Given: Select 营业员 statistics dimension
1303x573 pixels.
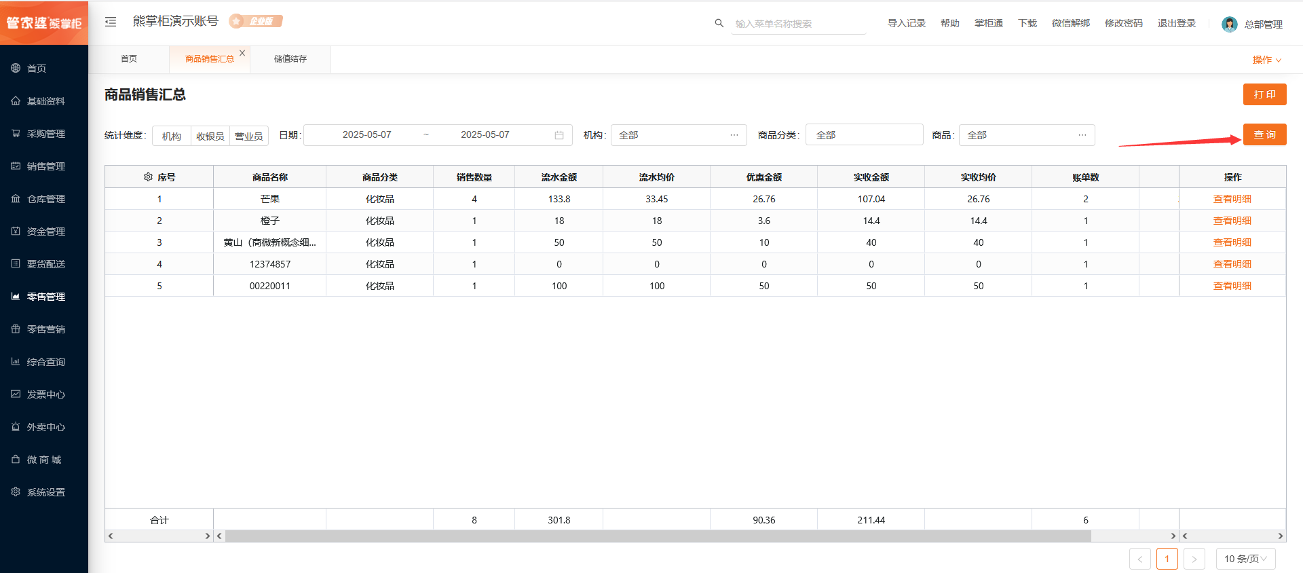Looking at the screenshot, I should click(x=249, y=136).
